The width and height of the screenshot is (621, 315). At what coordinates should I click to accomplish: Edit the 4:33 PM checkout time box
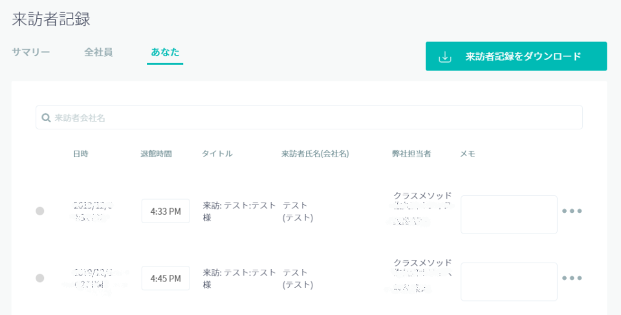coord(166,211)
